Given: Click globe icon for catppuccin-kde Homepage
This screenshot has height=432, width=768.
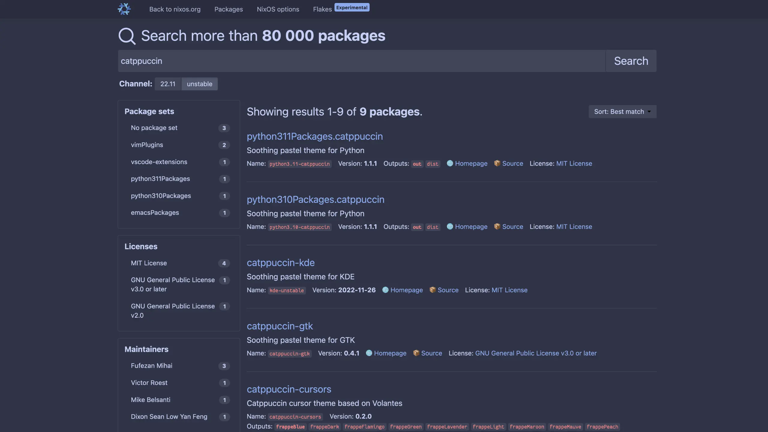Looking at the screenshot, I should [x=385, y=290].
